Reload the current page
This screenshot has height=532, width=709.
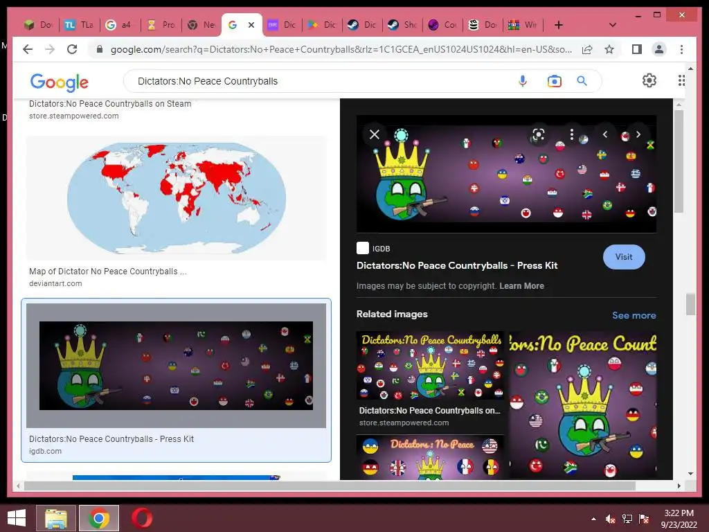coord(72,49)
